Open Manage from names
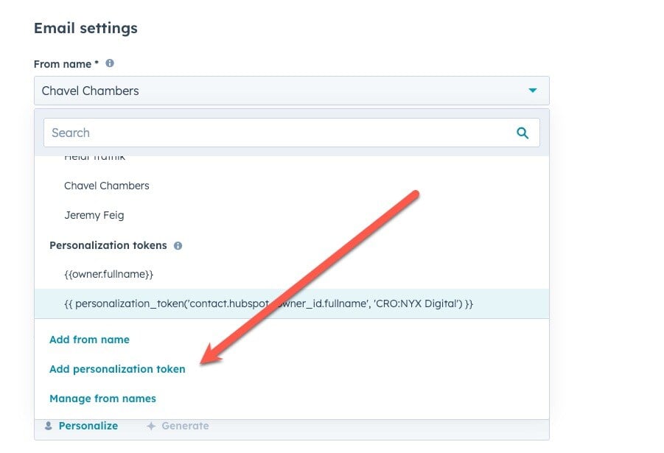This screenshot has width=664, height=453. 101,398
